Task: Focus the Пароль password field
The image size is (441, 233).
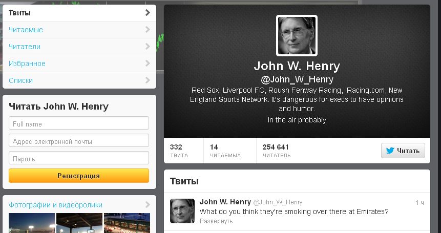Action: point(79,158)
